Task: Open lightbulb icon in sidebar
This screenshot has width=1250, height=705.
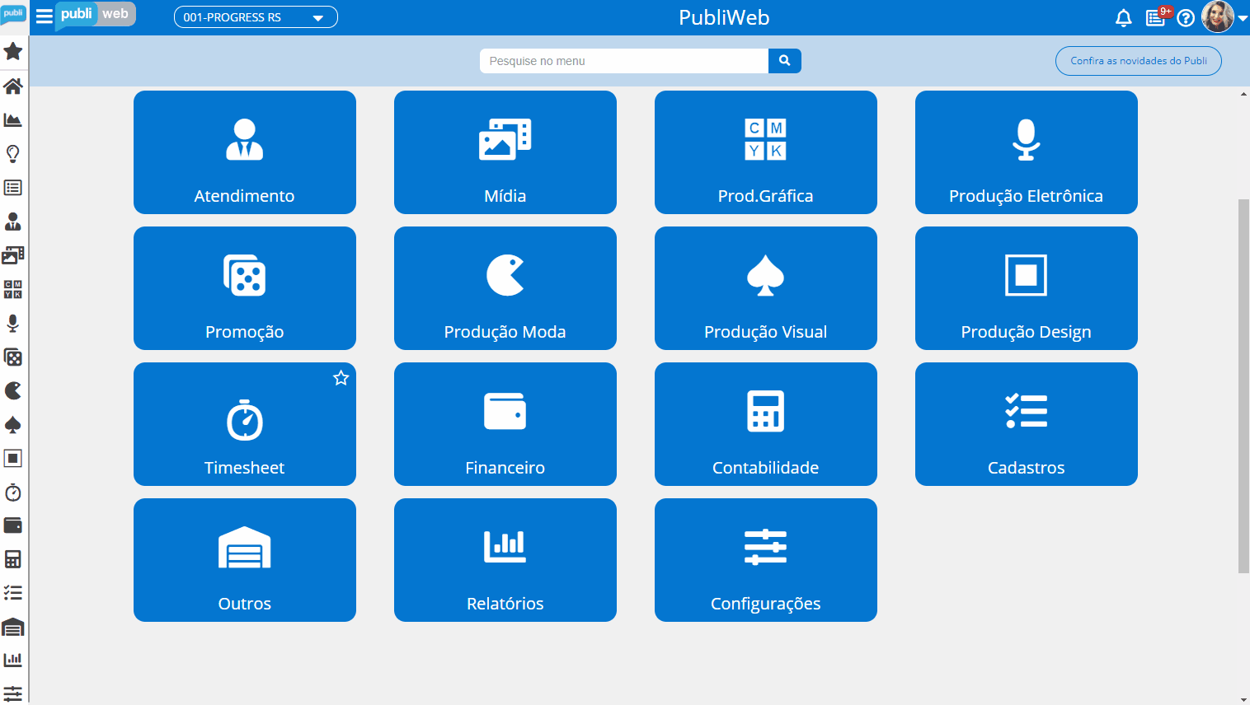Action: point(13,154)
